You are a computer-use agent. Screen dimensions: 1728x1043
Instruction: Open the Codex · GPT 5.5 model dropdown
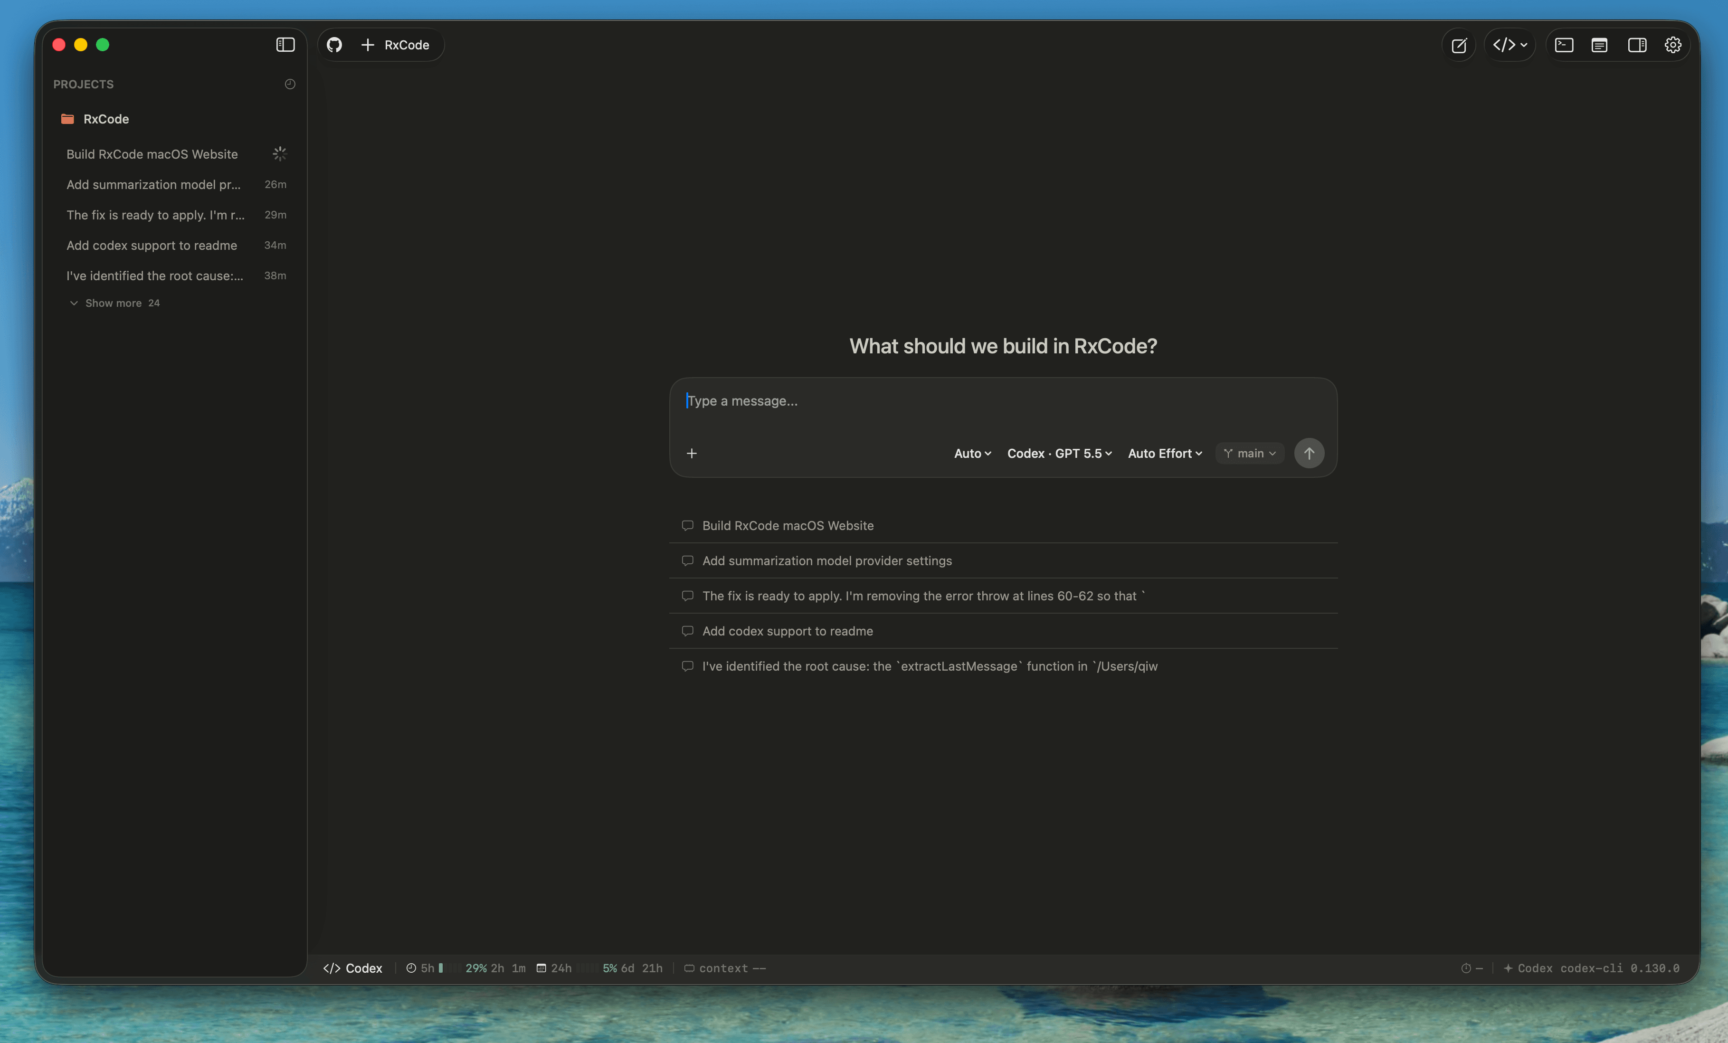(x=1059, y=453)
